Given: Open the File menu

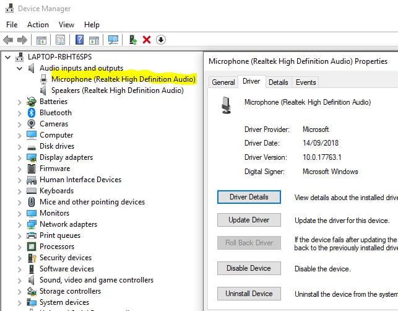Looking at the screenshot, I should [12, 25].
